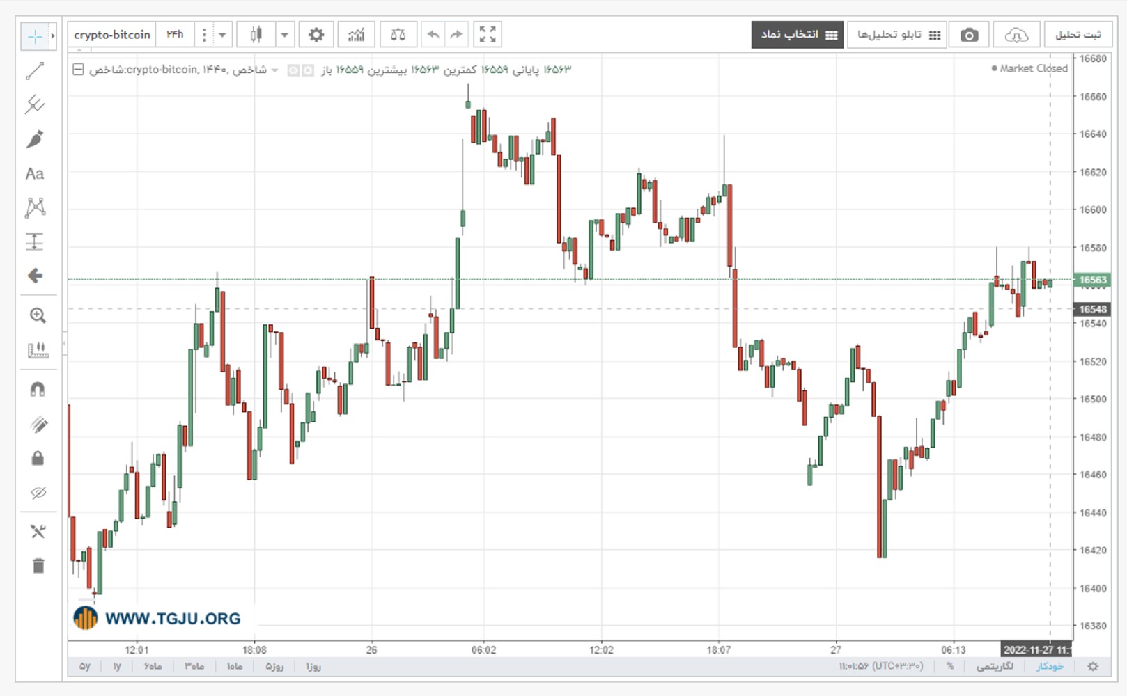Toggle fullscreen chart mode
The image size is (1127, 696).
click(488, 35)
